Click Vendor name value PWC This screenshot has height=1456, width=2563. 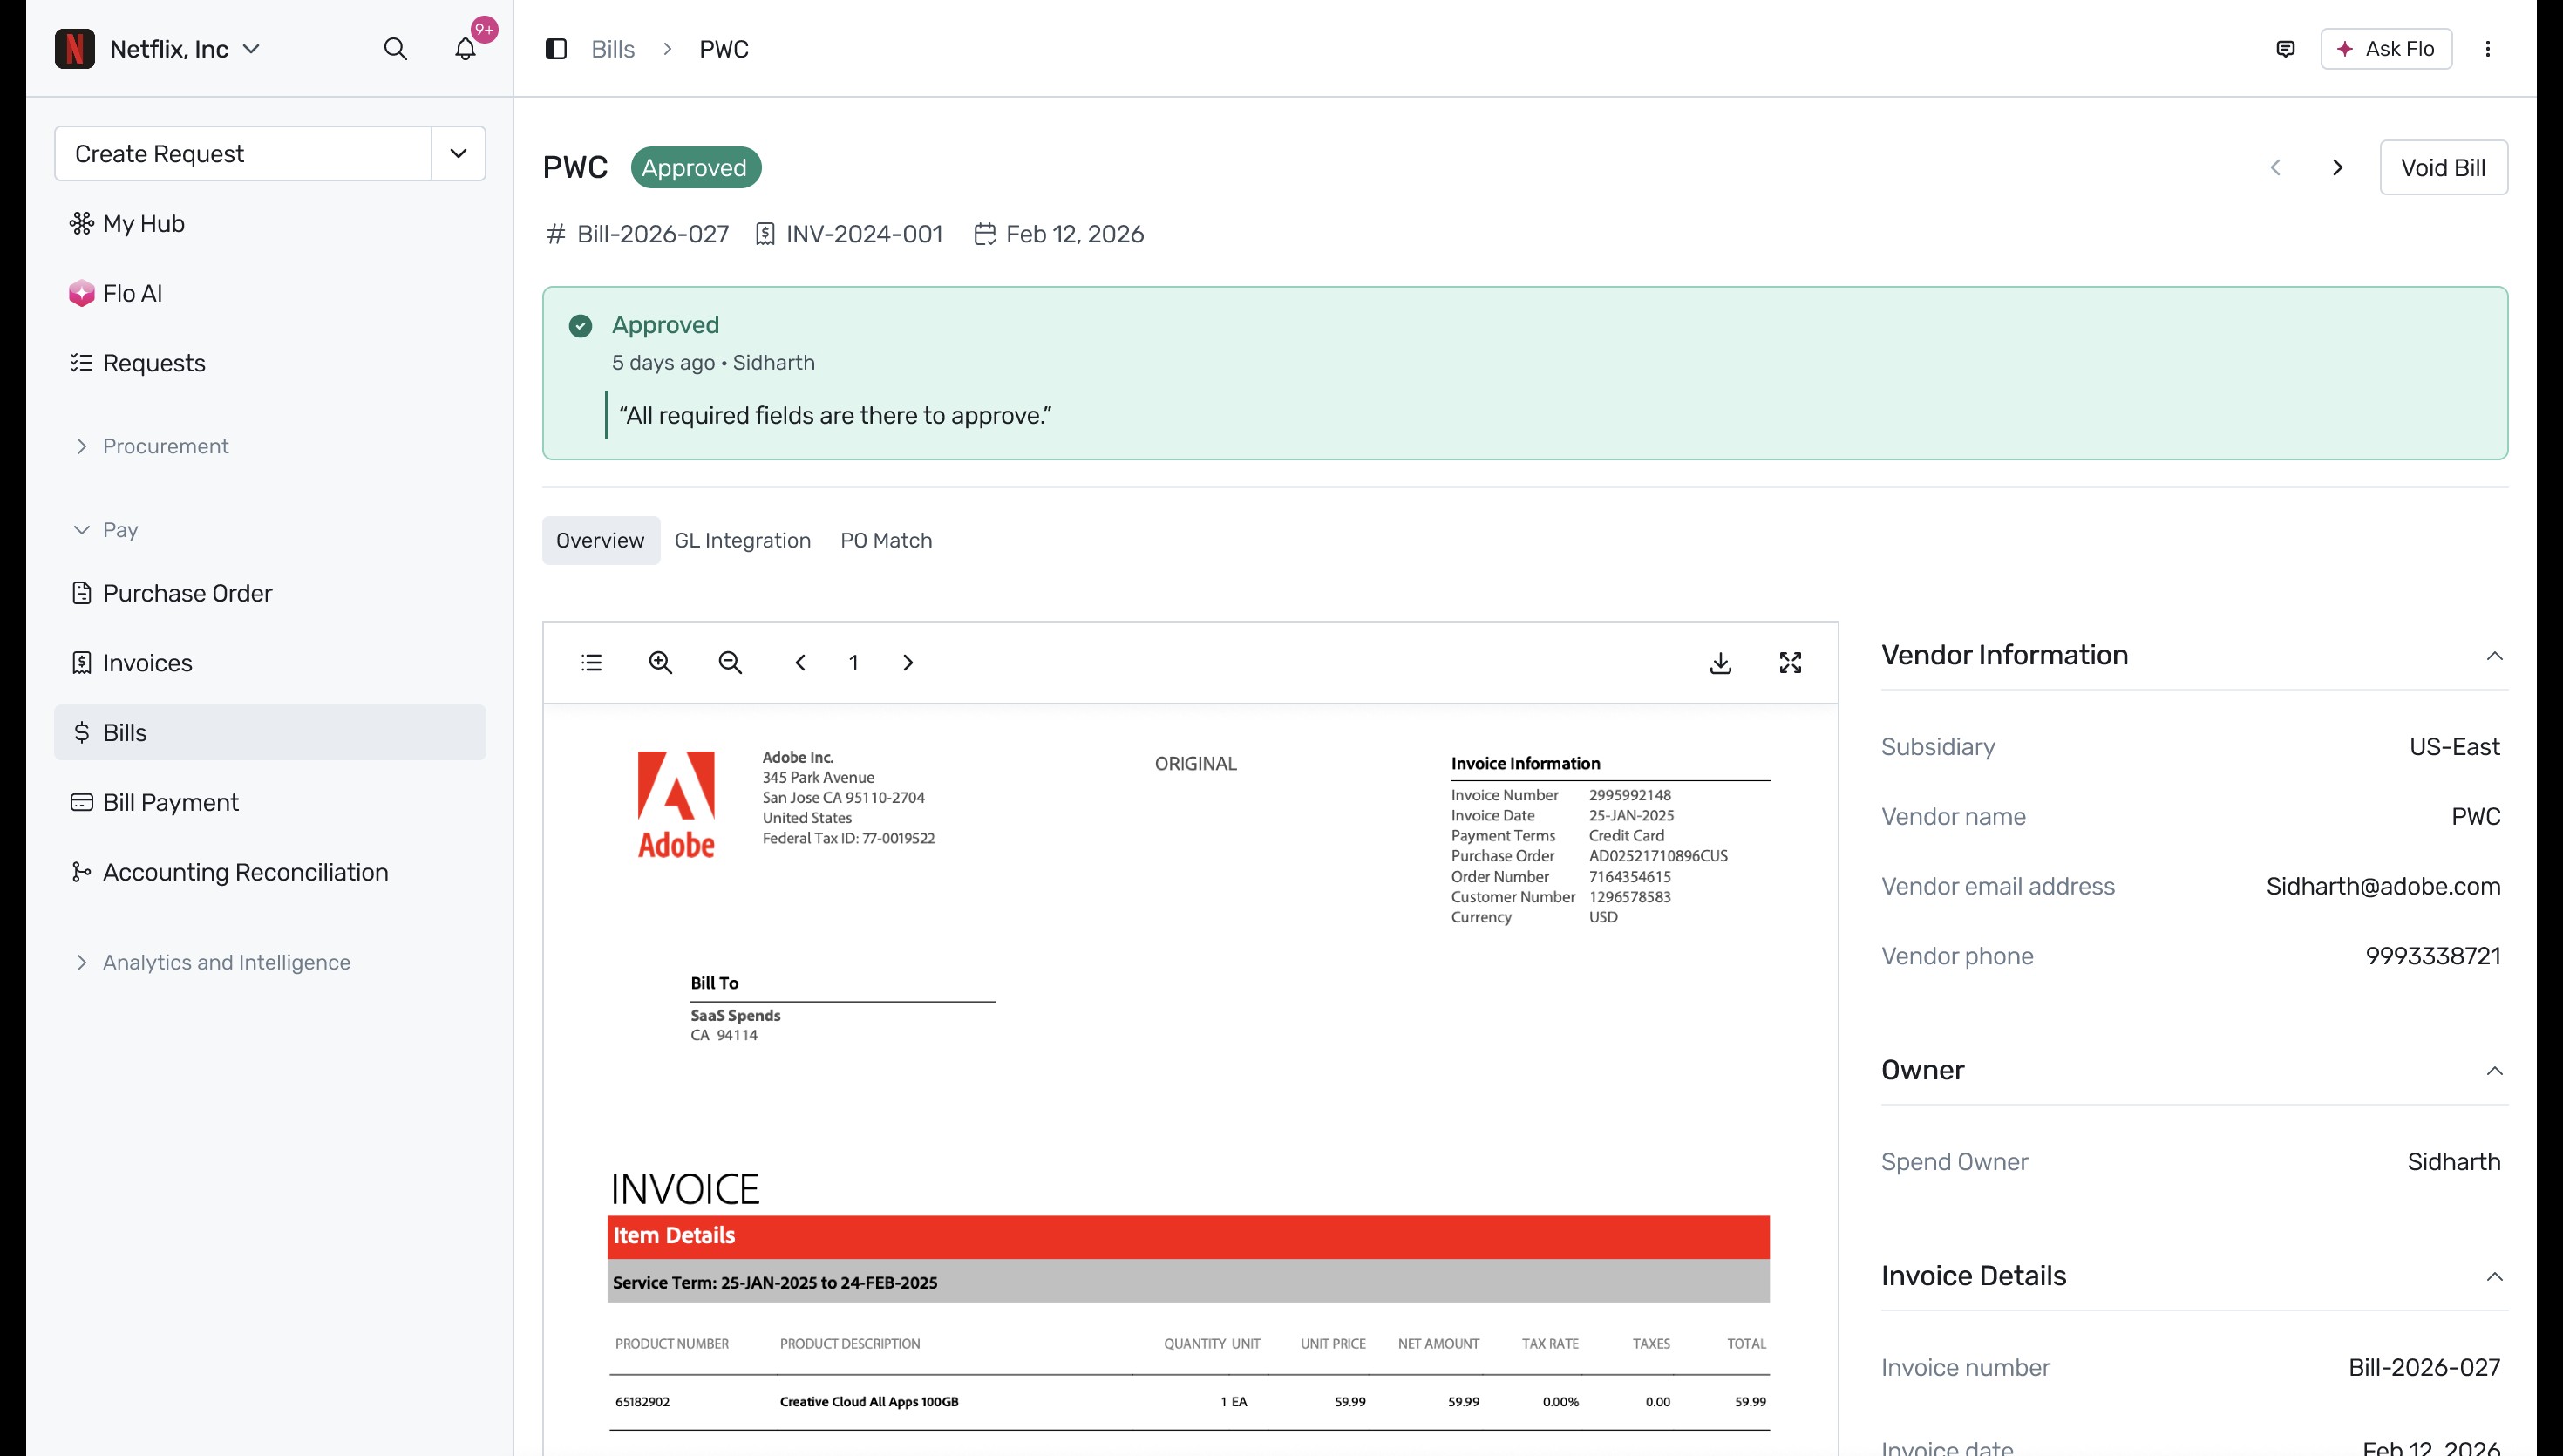pyautogui.click(x=2476, y=817)
